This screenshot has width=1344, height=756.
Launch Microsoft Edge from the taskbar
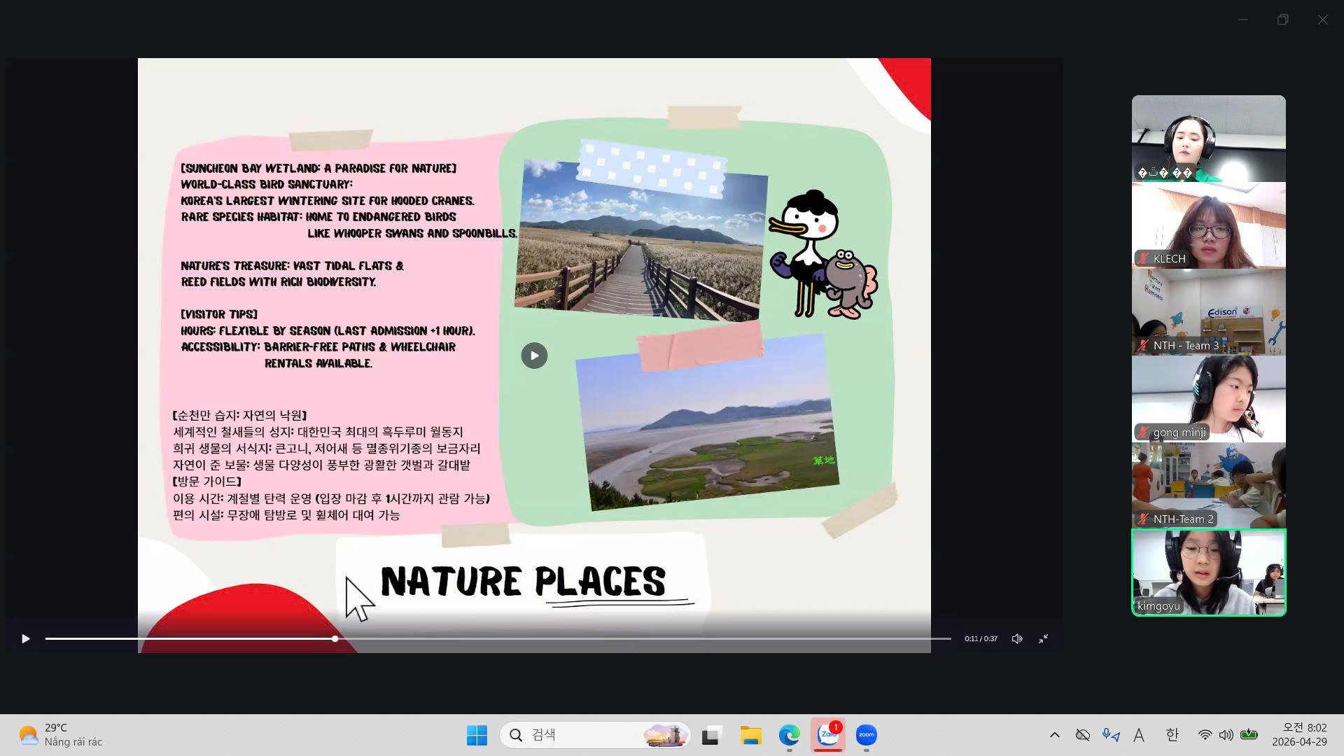point(789,735)
